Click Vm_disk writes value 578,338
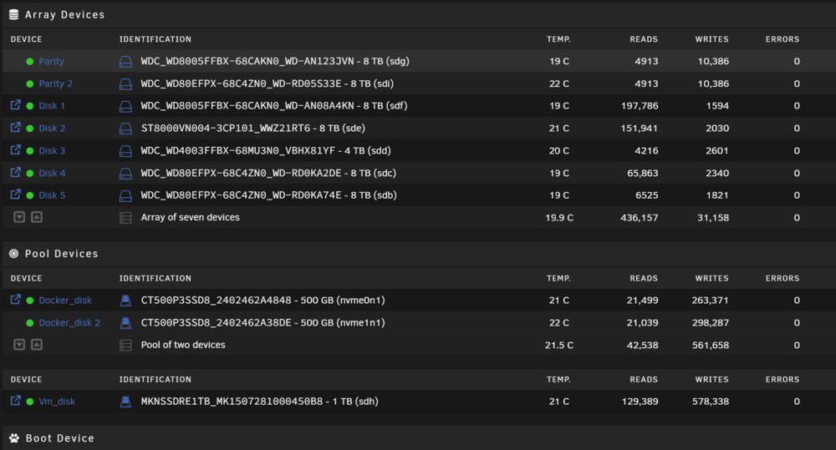The width and height of the screenshot is (836, 450). pyautogui.click(x=710, y=402)
